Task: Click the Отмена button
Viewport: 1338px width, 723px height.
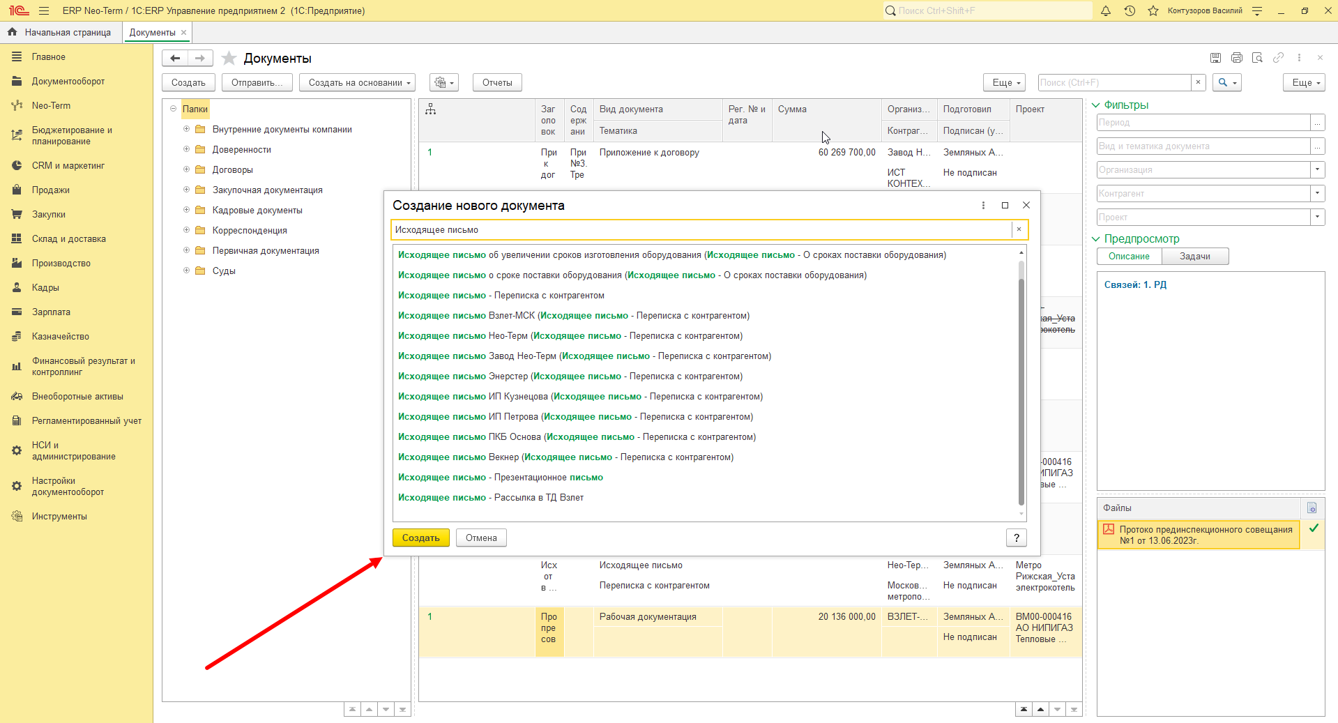Action: tap(481, 538)
